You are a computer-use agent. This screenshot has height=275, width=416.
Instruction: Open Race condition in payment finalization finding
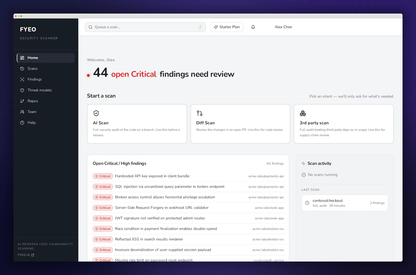188,229
